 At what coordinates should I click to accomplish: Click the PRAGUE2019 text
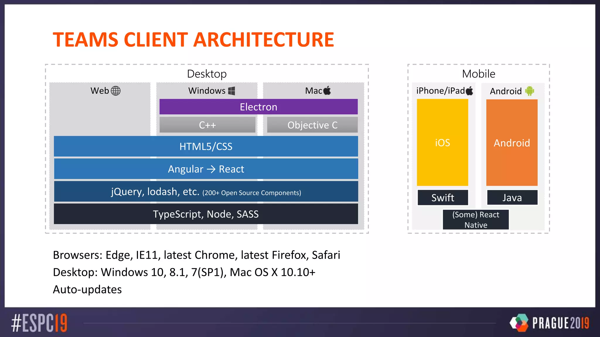(561, 323)
